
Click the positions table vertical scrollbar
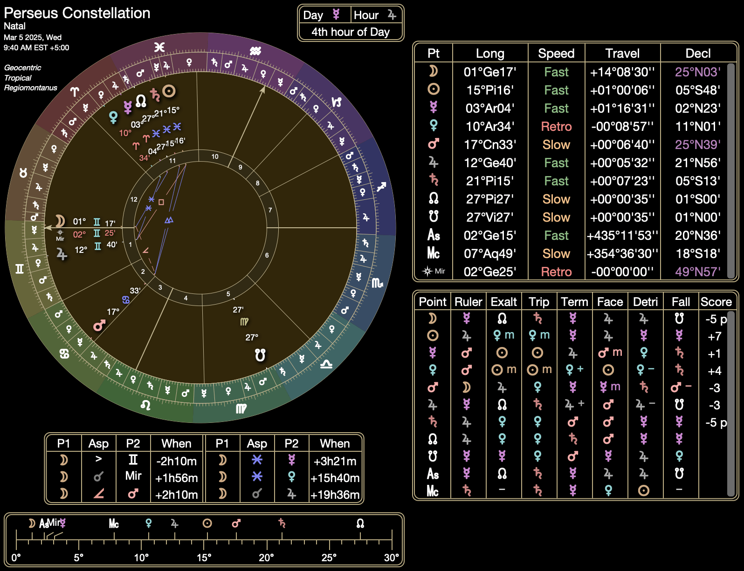pyautogui.click(x=731, y=170)
